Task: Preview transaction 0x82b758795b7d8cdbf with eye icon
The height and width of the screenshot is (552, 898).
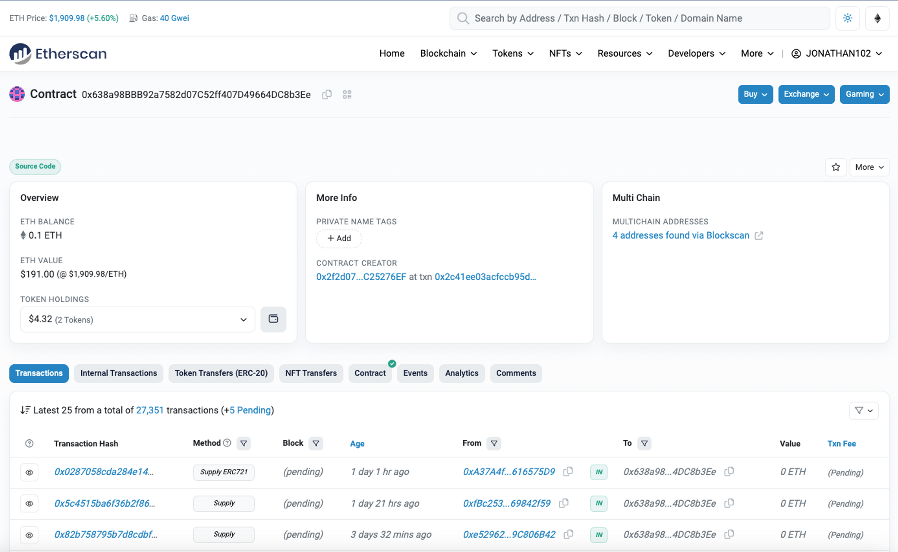Action: (29, 535)
